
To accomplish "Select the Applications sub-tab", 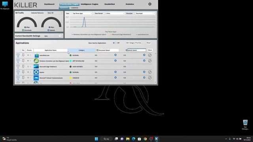I will pos(64,8).
